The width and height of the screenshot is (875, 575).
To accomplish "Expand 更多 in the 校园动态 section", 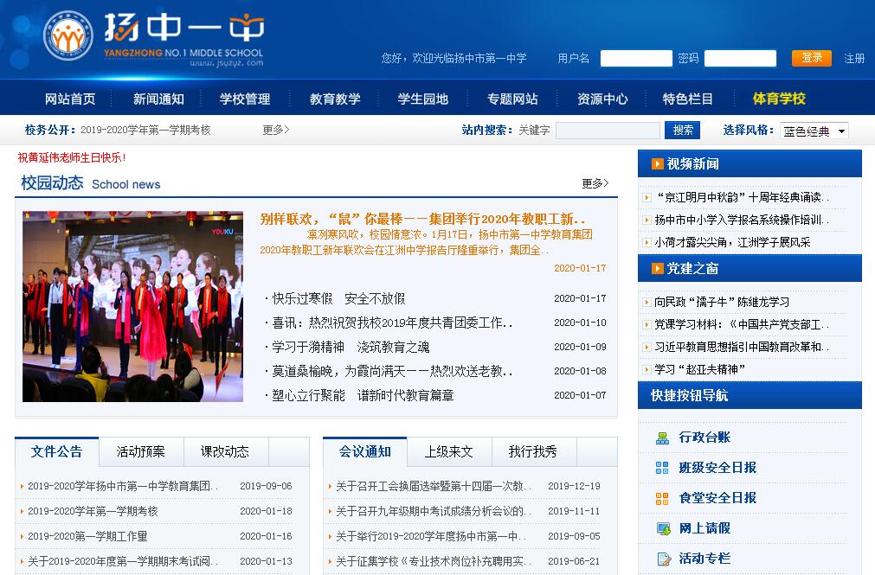I will point(595,183).
